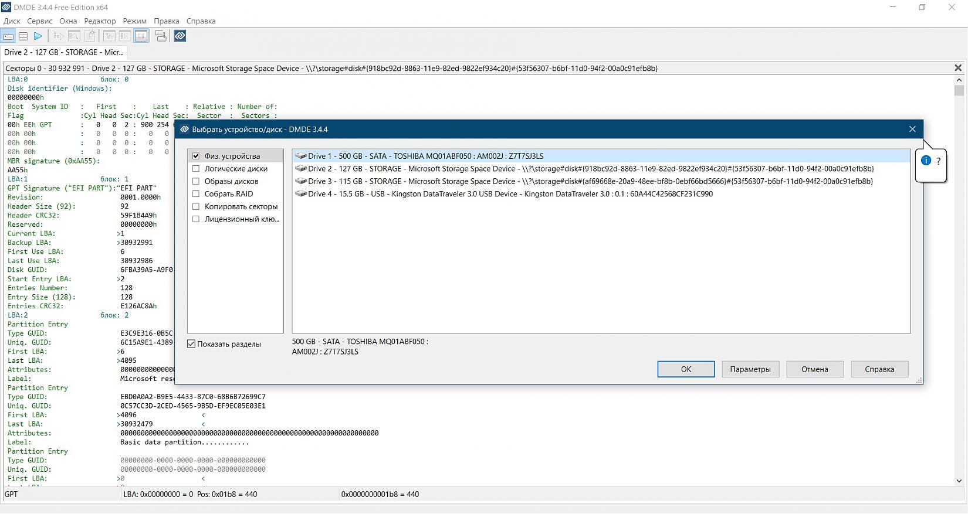968x514 pixels.
Task: Click the disk icon beside Drive 1 TOSHIBA
Action: [x=301, y=156]
